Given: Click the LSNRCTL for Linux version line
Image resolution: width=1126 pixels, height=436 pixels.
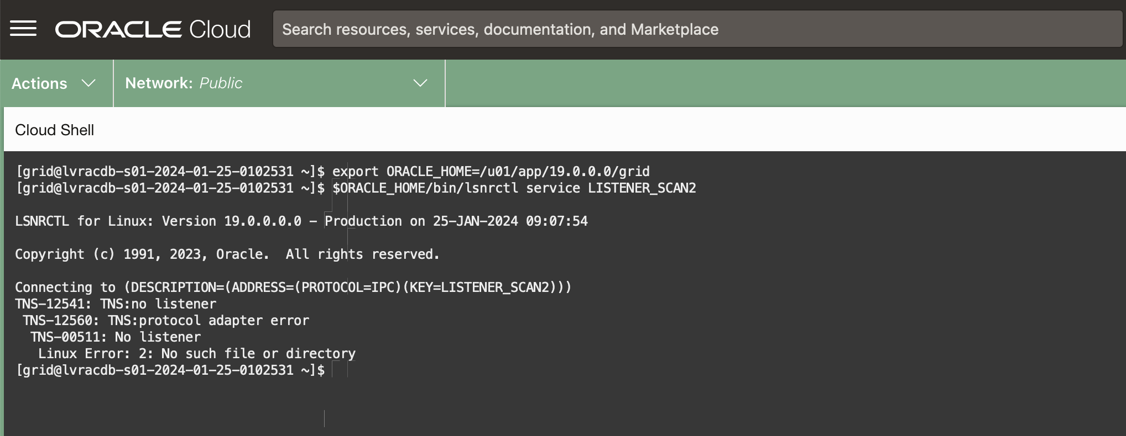Looking at the screenshot, I should pyautogui.click(x=301, y=221).
